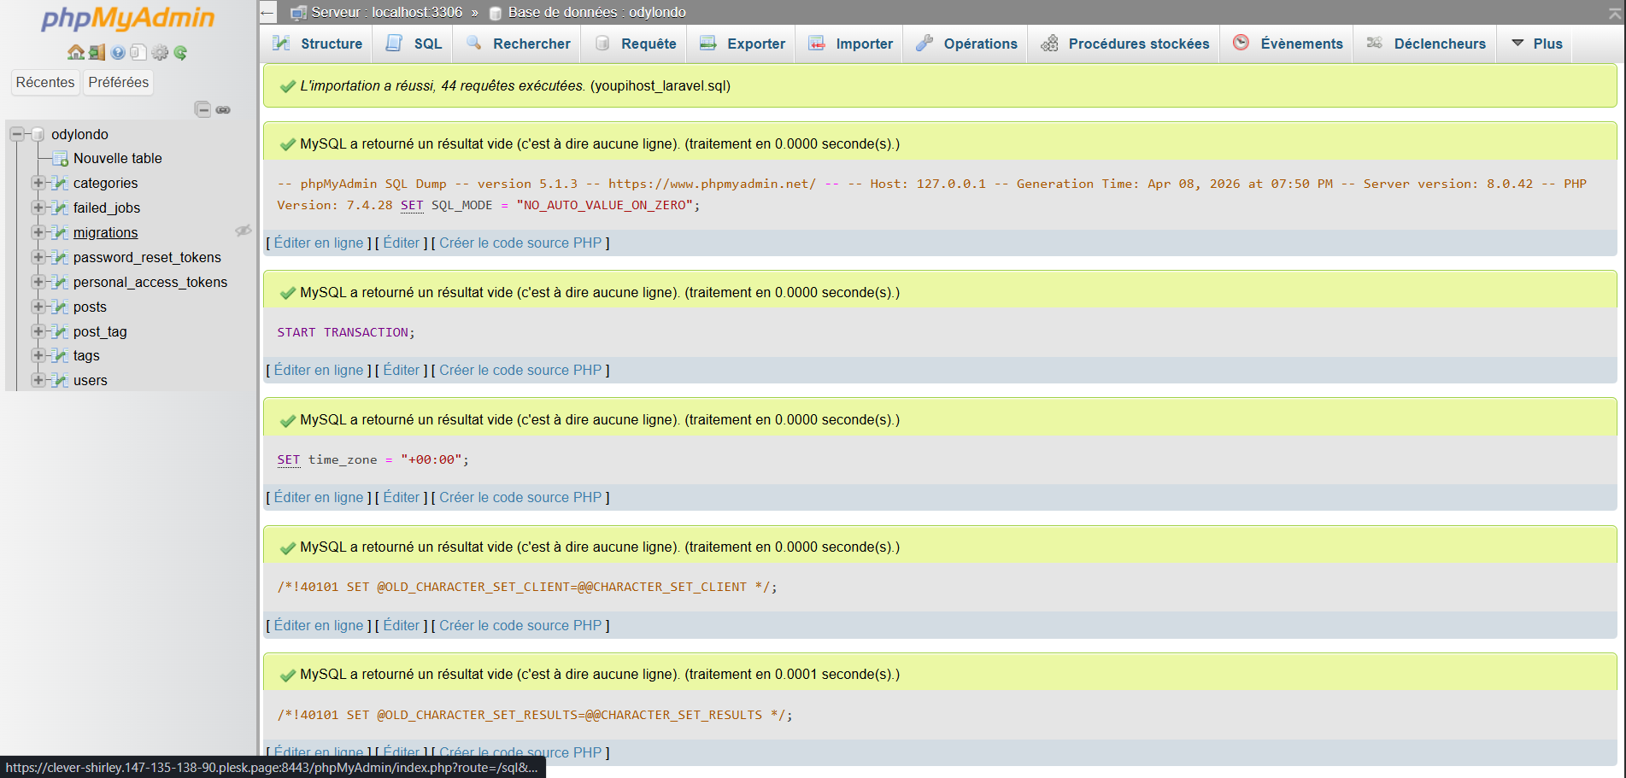Screen dimensions: 1626x778
Task: Click the Nouvelle table icon
Action: tap(60, 159)
